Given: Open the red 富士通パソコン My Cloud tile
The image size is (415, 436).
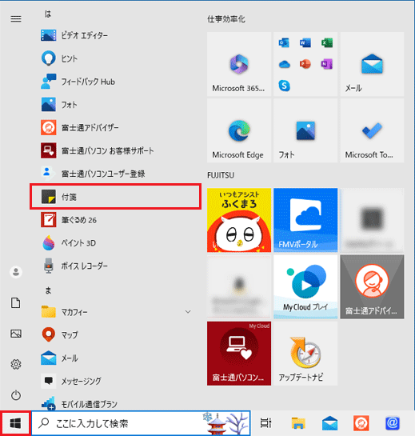Looking at the screenshot, I should (239, 354).
